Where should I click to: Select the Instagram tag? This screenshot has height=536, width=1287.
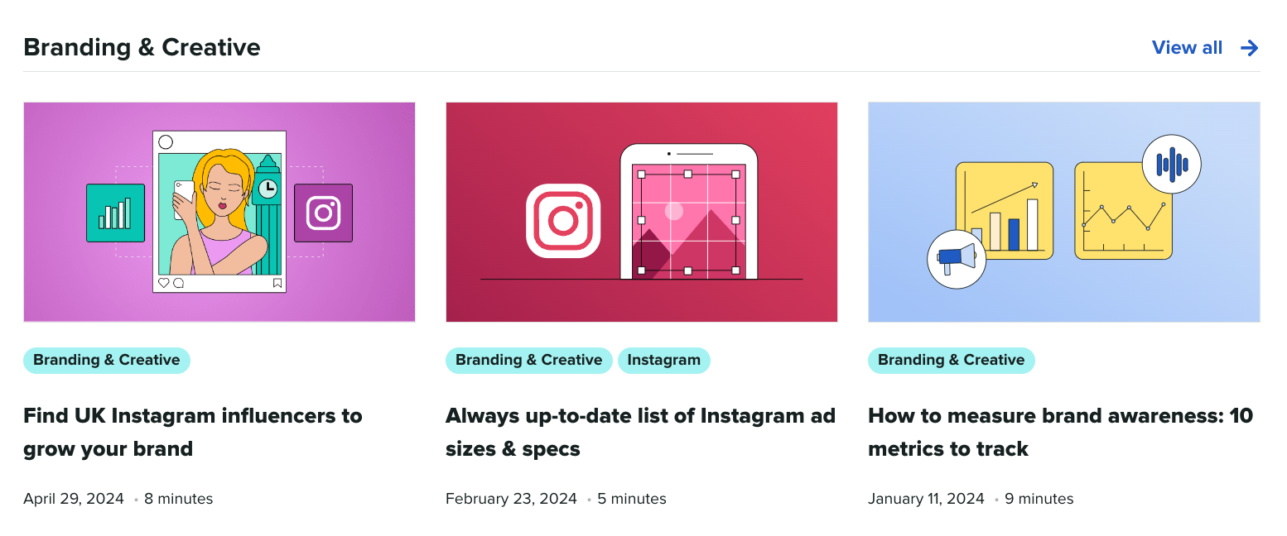click(x=663, y=360)
